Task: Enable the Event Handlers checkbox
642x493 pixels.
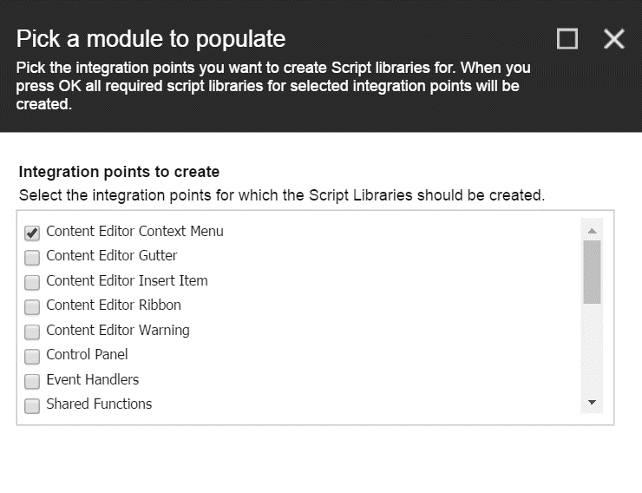Action: 32,381
